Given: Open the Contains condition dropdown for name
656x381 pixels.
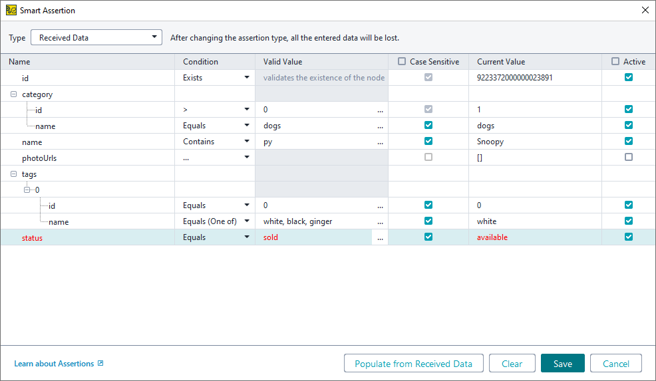Looking at the screenshot, I should coord(247,142).
